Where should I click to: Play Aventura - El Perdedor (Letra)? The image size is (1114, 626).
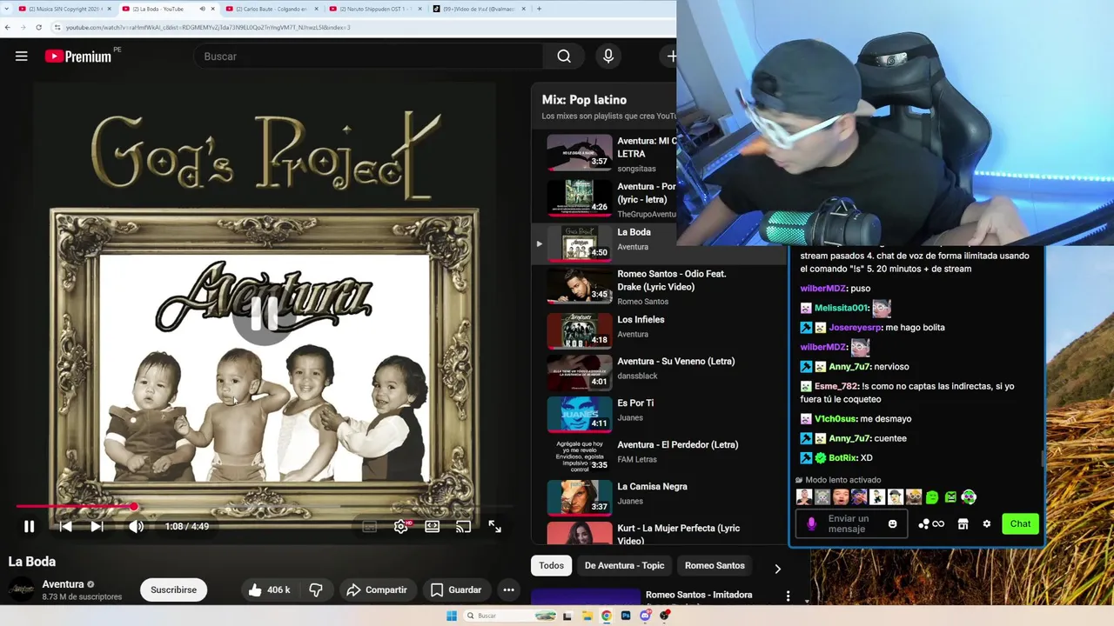[x=657, y=456]
